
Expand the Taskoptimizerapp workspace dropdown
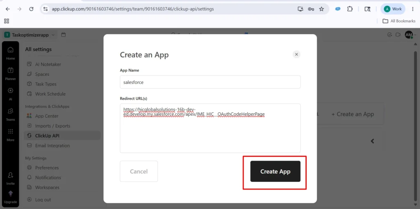tap(30, 35)
